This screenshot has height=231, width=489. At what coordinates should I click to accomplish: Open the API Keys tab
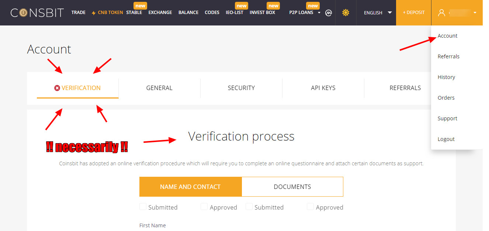point(323,88)
